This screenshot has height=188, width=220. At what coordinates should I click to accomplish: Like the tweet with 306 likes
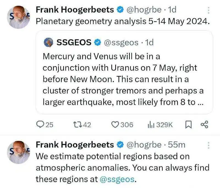click(x=115, y=125)
